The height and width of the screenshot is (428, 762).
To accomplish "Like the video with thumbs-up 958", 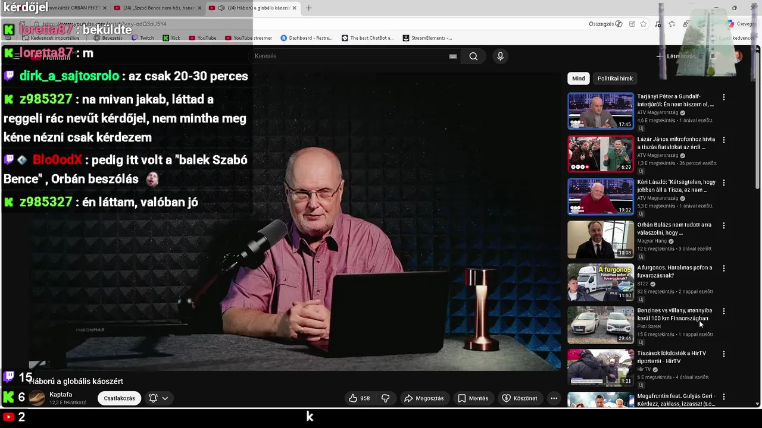I will [359, 398].
